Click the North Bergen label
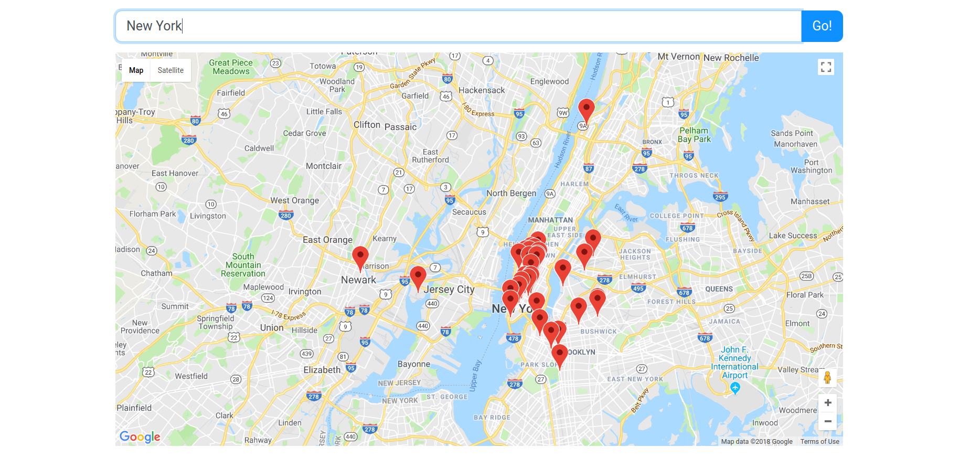The image size is (959, 469). [512, 194]
